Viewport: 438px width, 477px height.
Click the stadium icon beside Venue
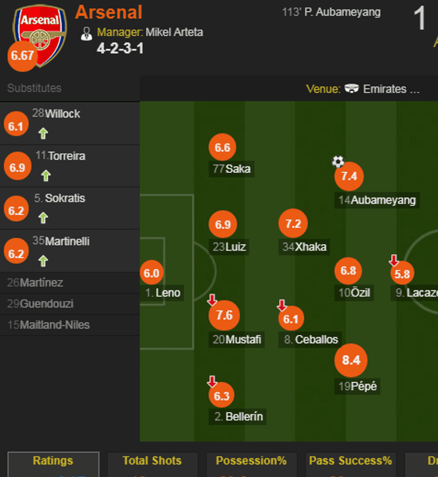(352, 89)
